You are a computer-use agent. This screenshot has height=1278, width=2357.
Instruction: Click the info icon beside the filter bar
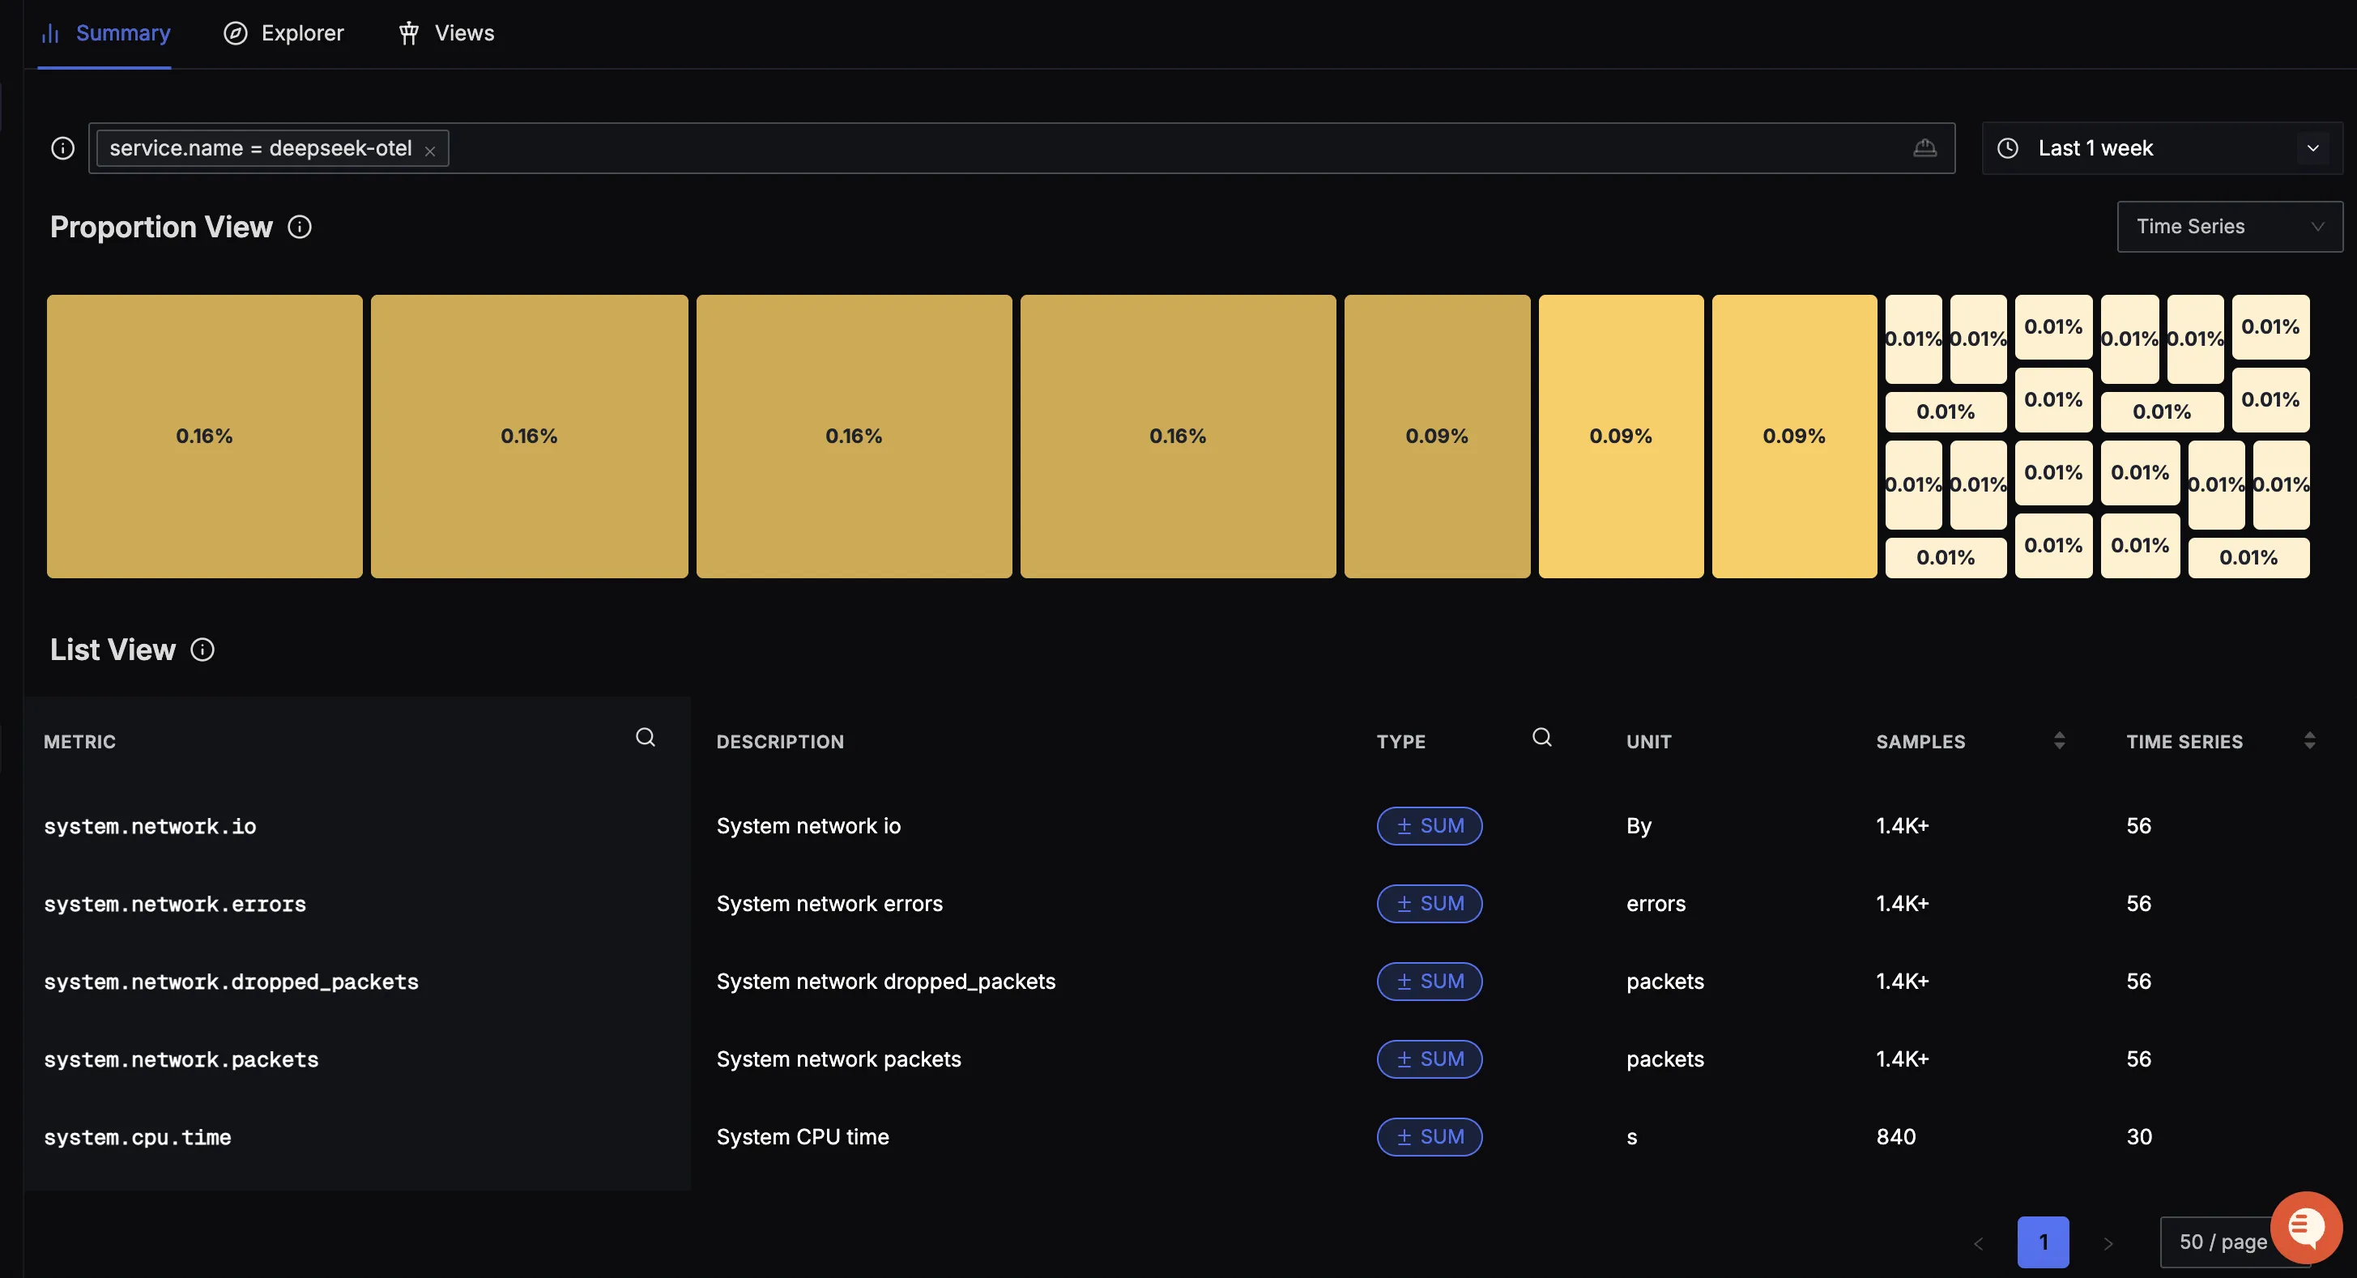click(x=62, y=148)
